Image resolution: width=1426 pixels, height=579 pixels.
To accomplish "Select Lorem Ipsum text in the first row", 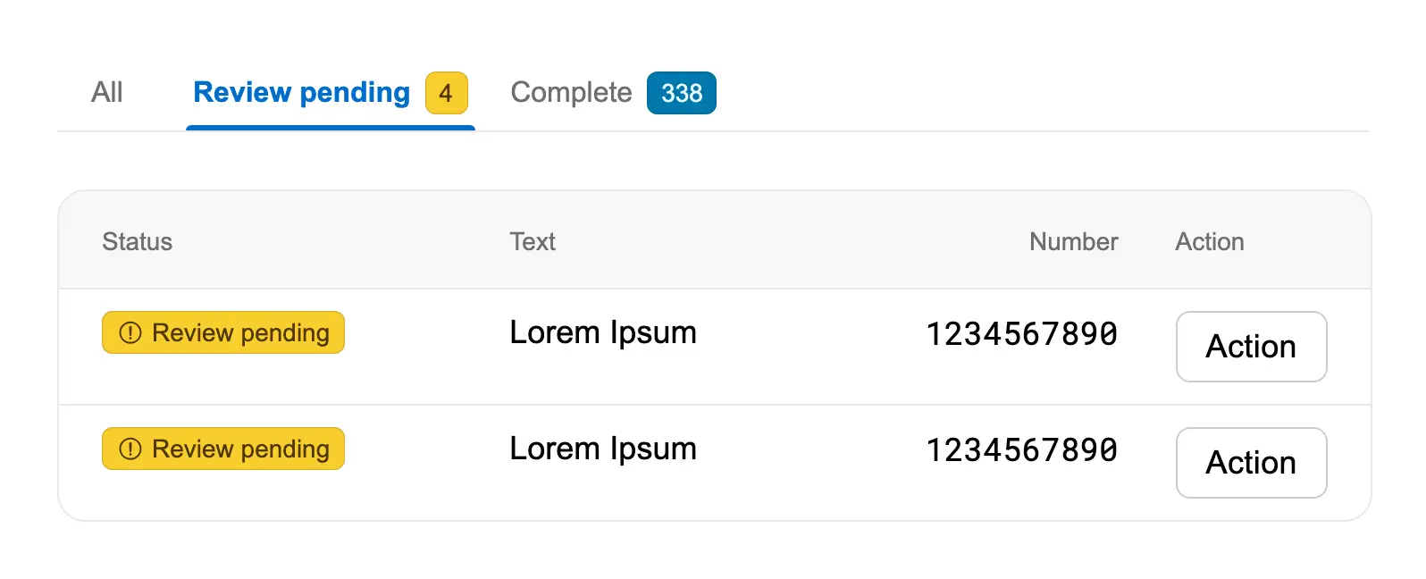I will coord(602,333).
